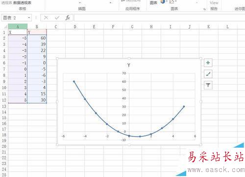Click the 70 label on vertical axis
This screenshot has height=177, width=245.
click(x=124, y=73)
